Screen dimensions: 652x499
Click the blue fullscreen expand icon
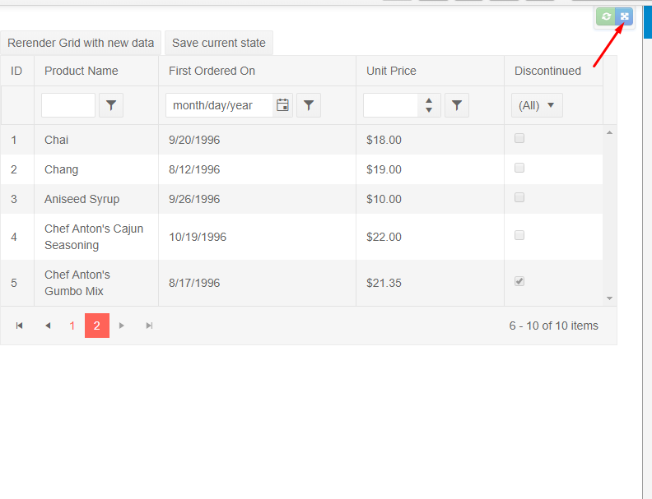click(x=625, y=16)
